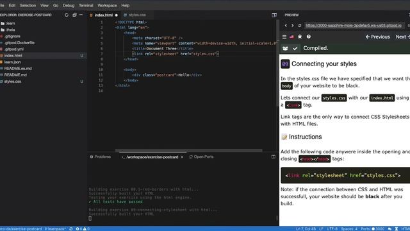The width and height of the screenshot is (410, 231).
Task: Switch to the index.html editor tab
Action: [x=104, y=15]
